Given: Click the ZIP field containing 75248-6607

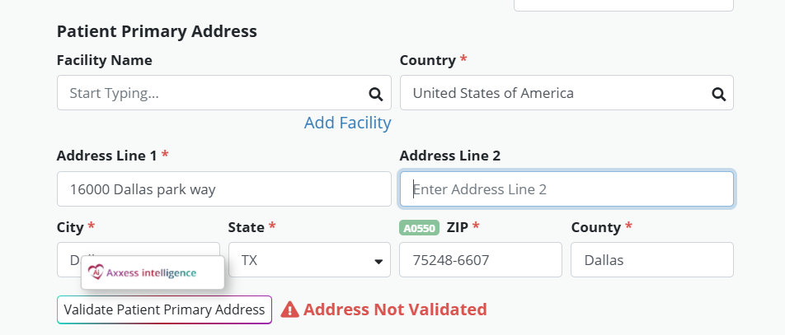Looking at the screenshot, I should (480, 260).
